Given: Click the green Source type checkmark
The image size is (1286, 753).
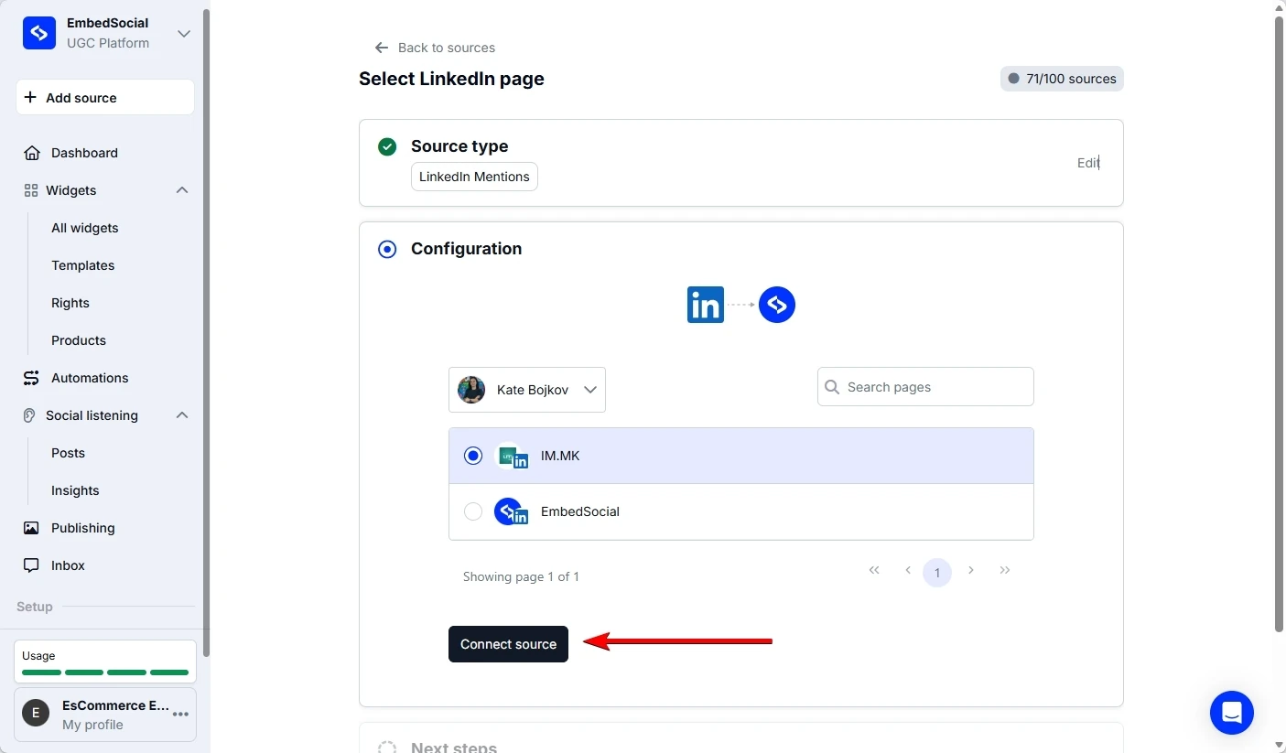Looking at the screenshot, I should (x=387, y=146).
